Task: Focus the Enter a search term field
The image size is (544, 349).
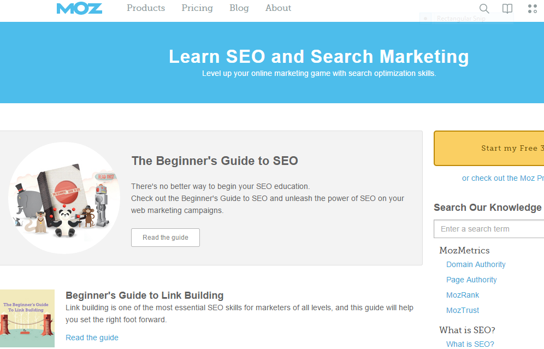Action: 489,229
